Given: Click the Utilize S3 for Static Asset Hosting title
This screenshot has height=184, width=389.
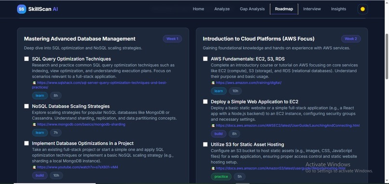Looking at the screenshot, I should point(247,144).
